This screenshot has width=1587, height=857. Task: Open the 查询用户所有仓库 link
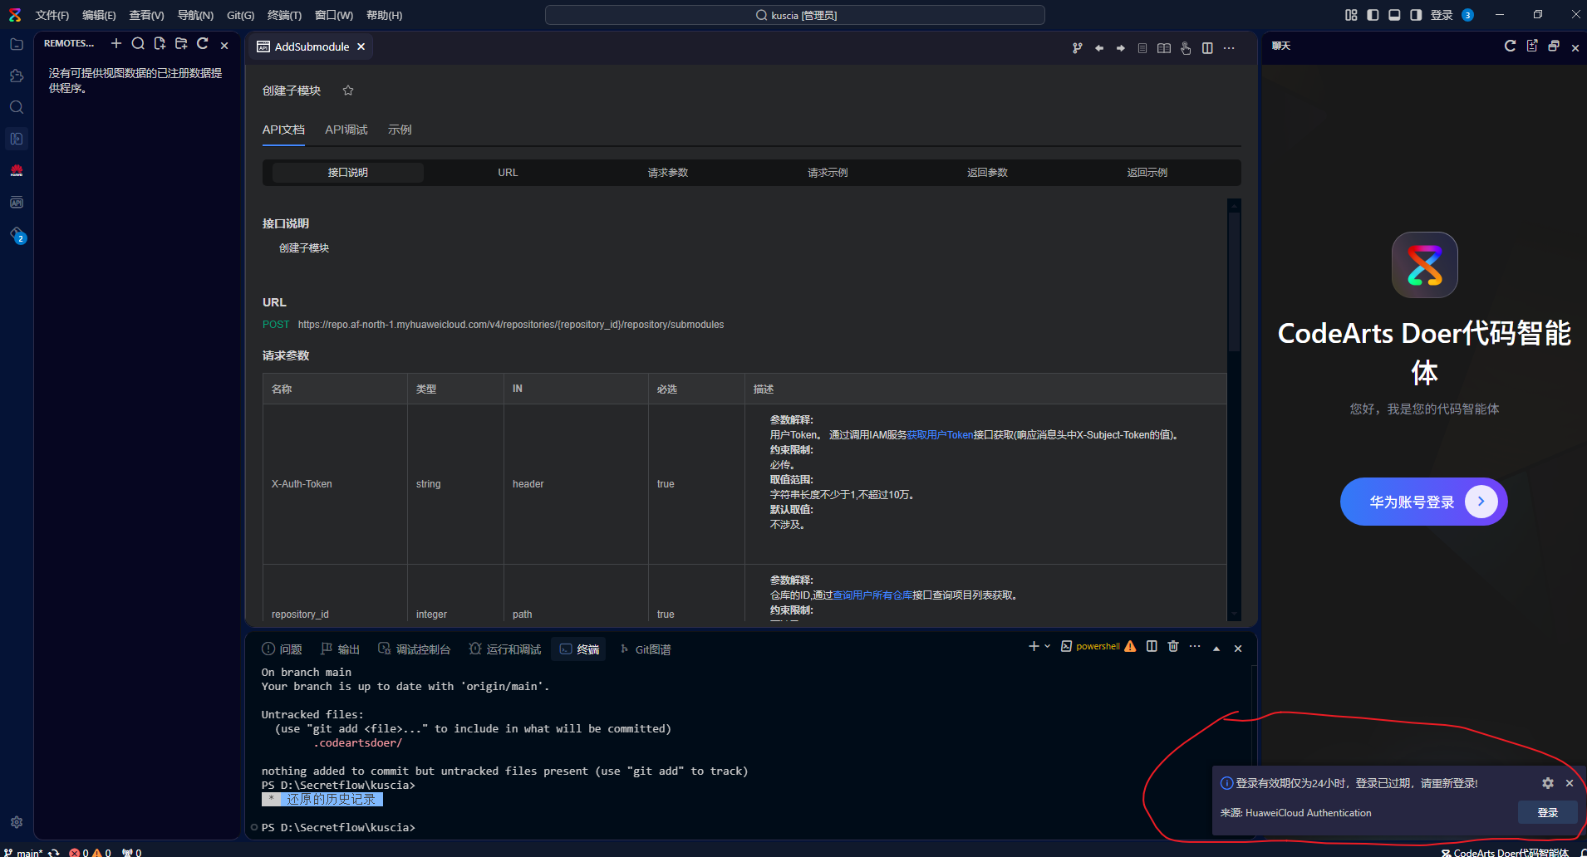(x=872, y=595)
